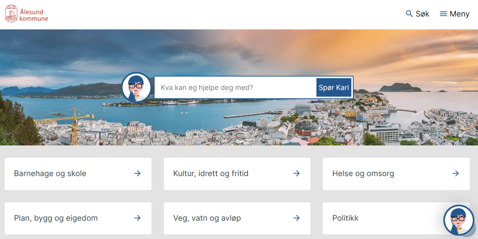Focus the 'Kva kan eg hjelpe deg med?' field
Image resolution: width=478 pixels, height=239 pixels.
click(235, 88)
